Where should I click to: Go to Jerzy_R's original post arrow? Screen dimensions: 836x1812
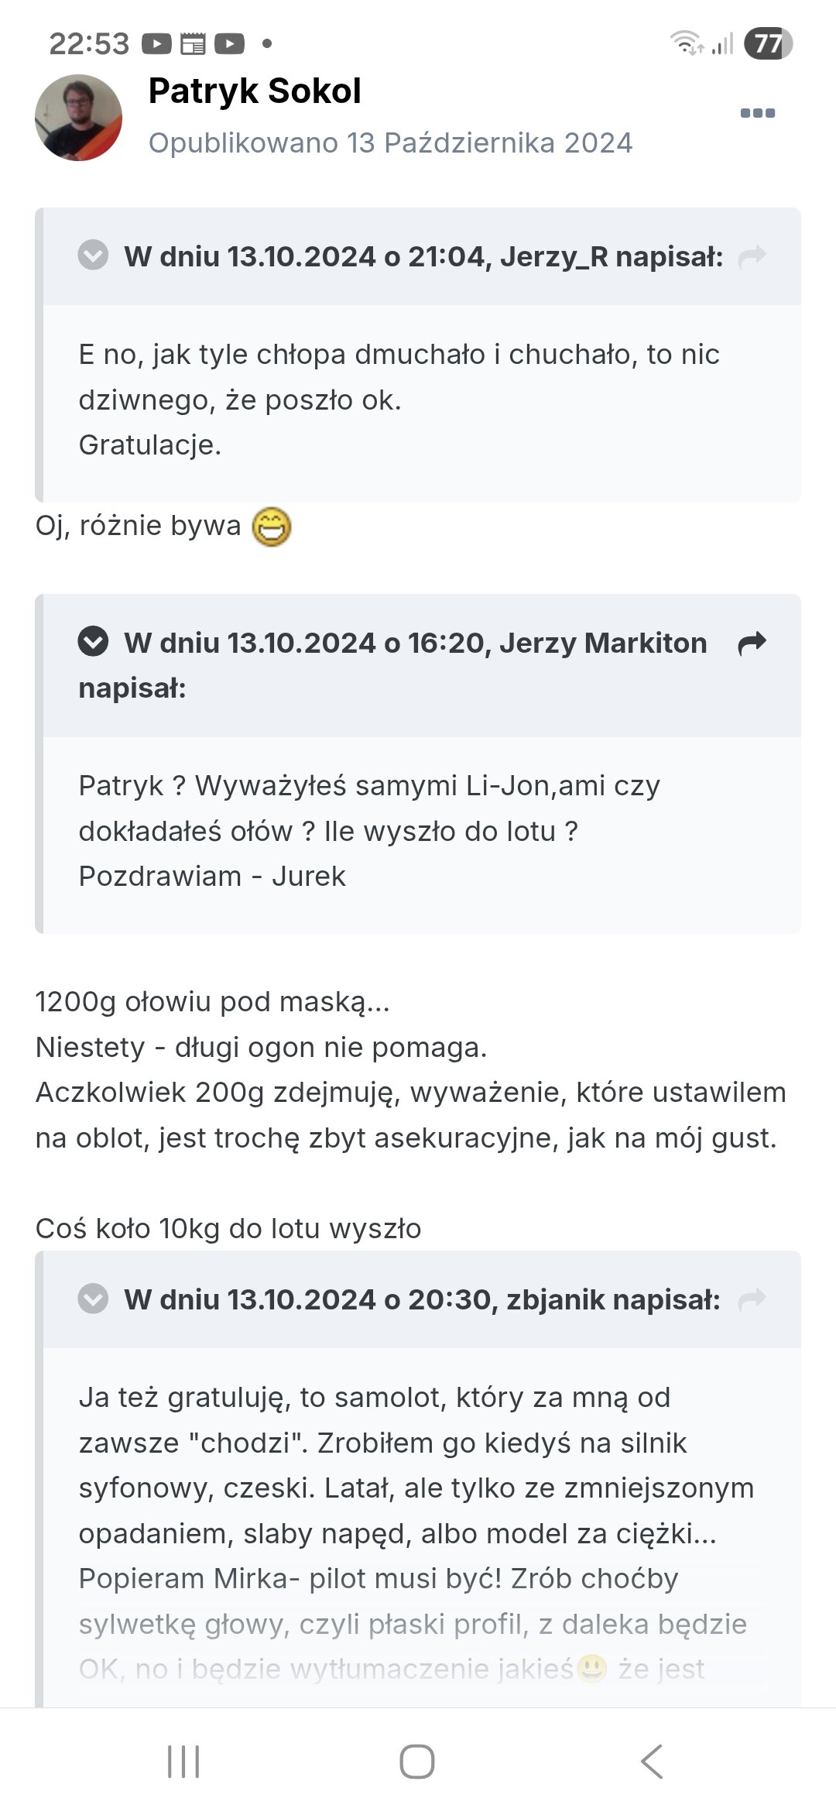click(x=752, y=256)
